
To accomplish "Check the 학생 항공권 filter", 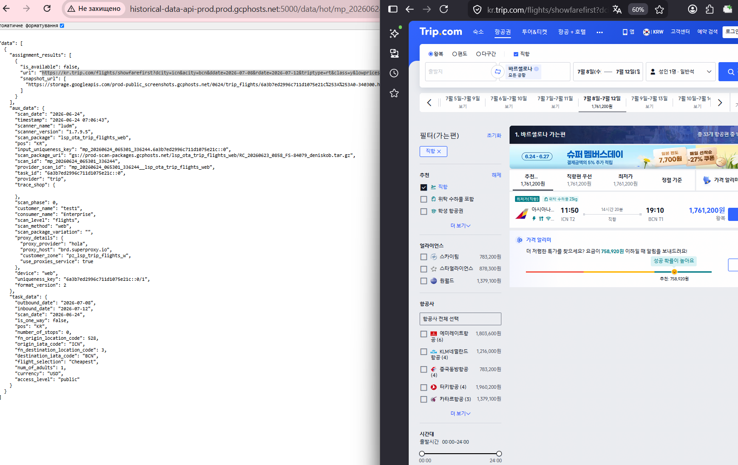I will tap(424, 211).
